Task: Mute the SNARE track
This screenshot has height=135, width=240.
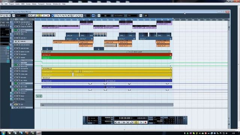Action: 16,57
